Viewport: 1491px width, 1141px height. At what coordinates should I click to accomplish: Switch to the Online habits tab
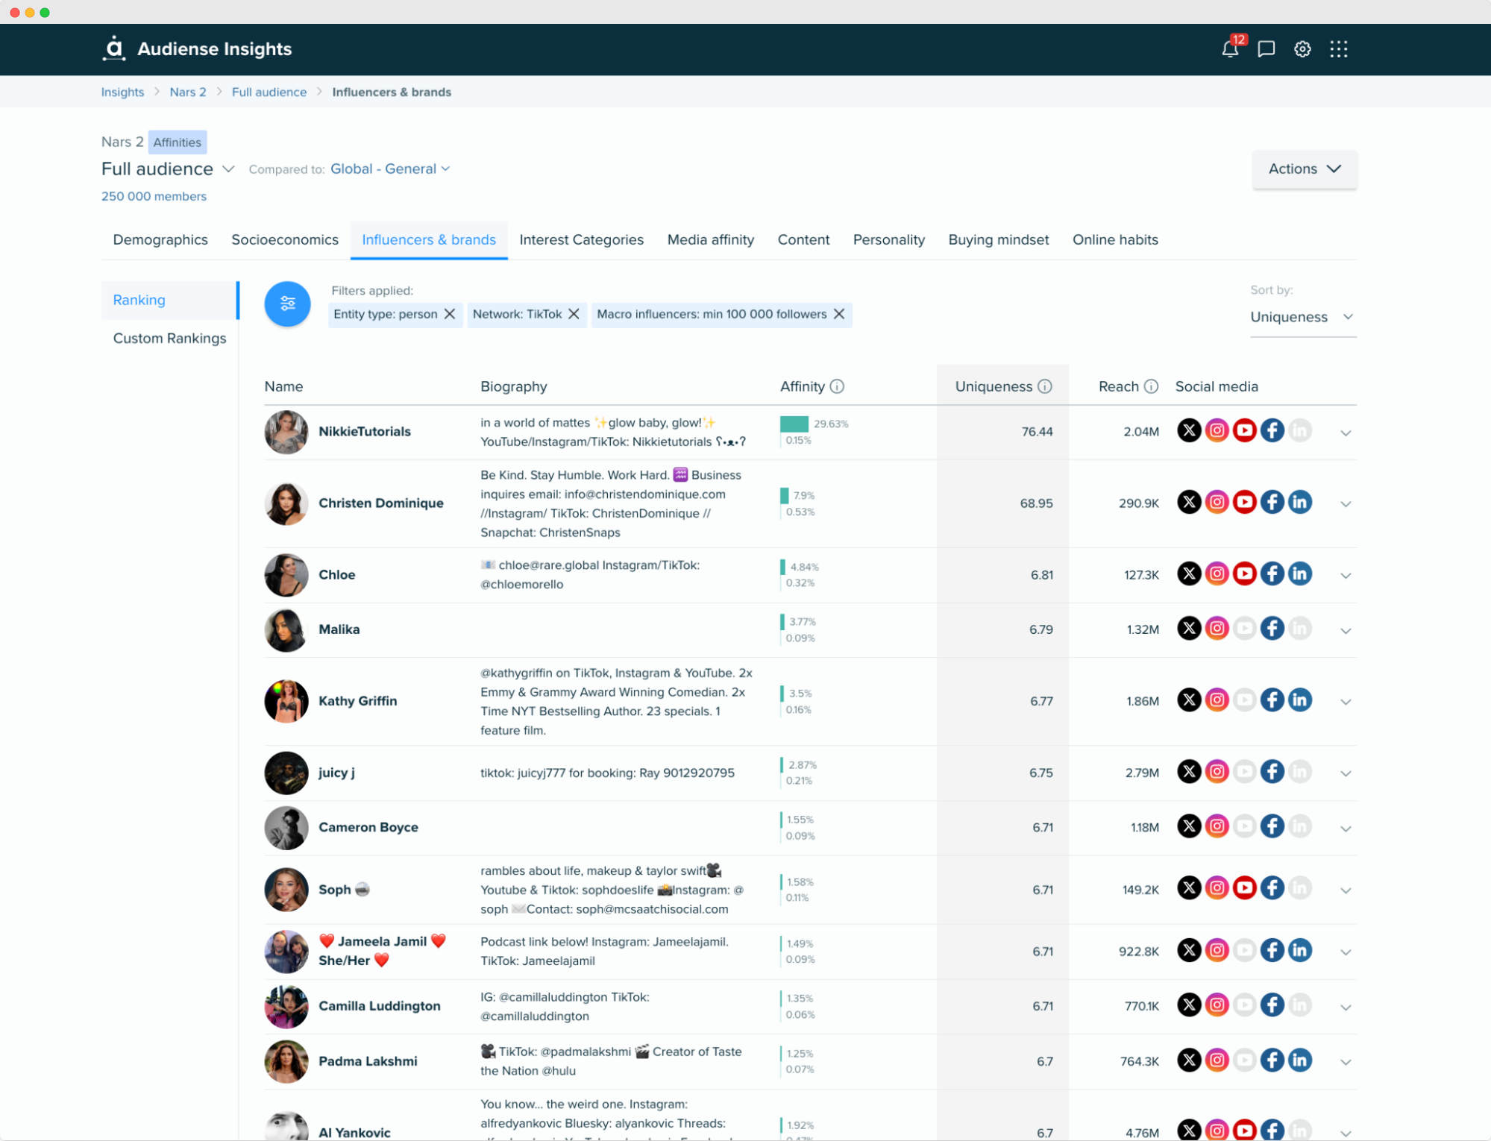click(1115, 240)
